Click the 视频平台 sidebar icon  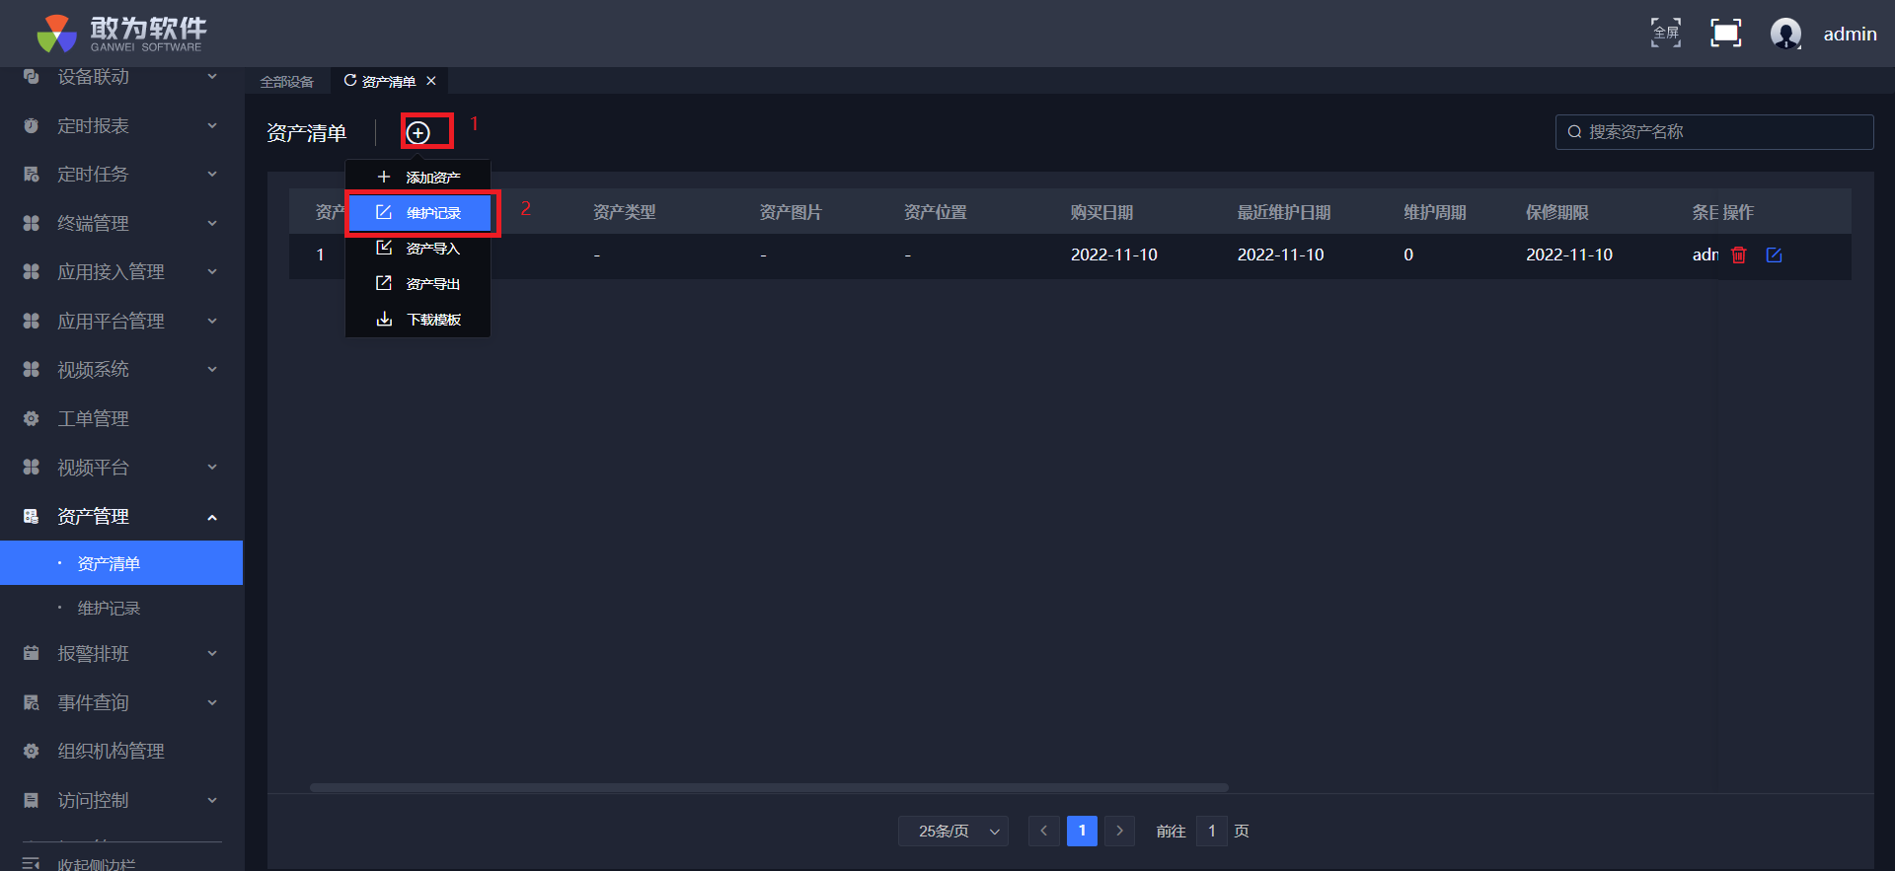click(32, 467)
